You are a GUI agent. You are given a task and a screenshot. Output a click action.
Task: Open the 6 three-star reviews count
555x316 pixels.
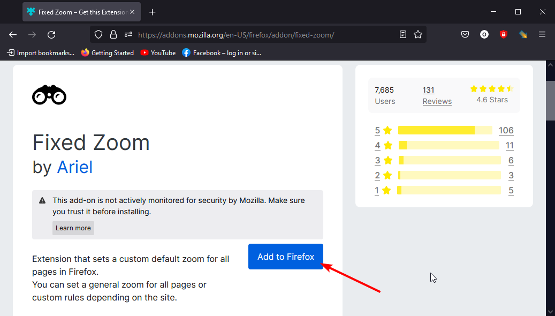click(x=511, y=161)
